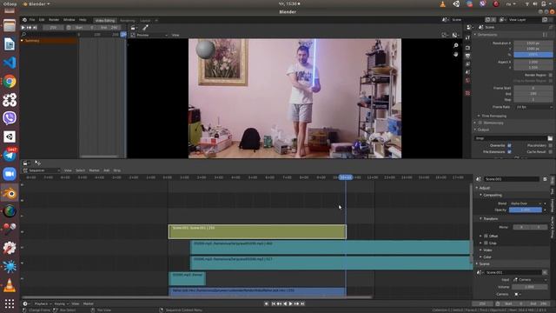The height and width of the screenshot is (313, 556).
Task: Click the Resolution X value field
Action: tap(533, 43)
